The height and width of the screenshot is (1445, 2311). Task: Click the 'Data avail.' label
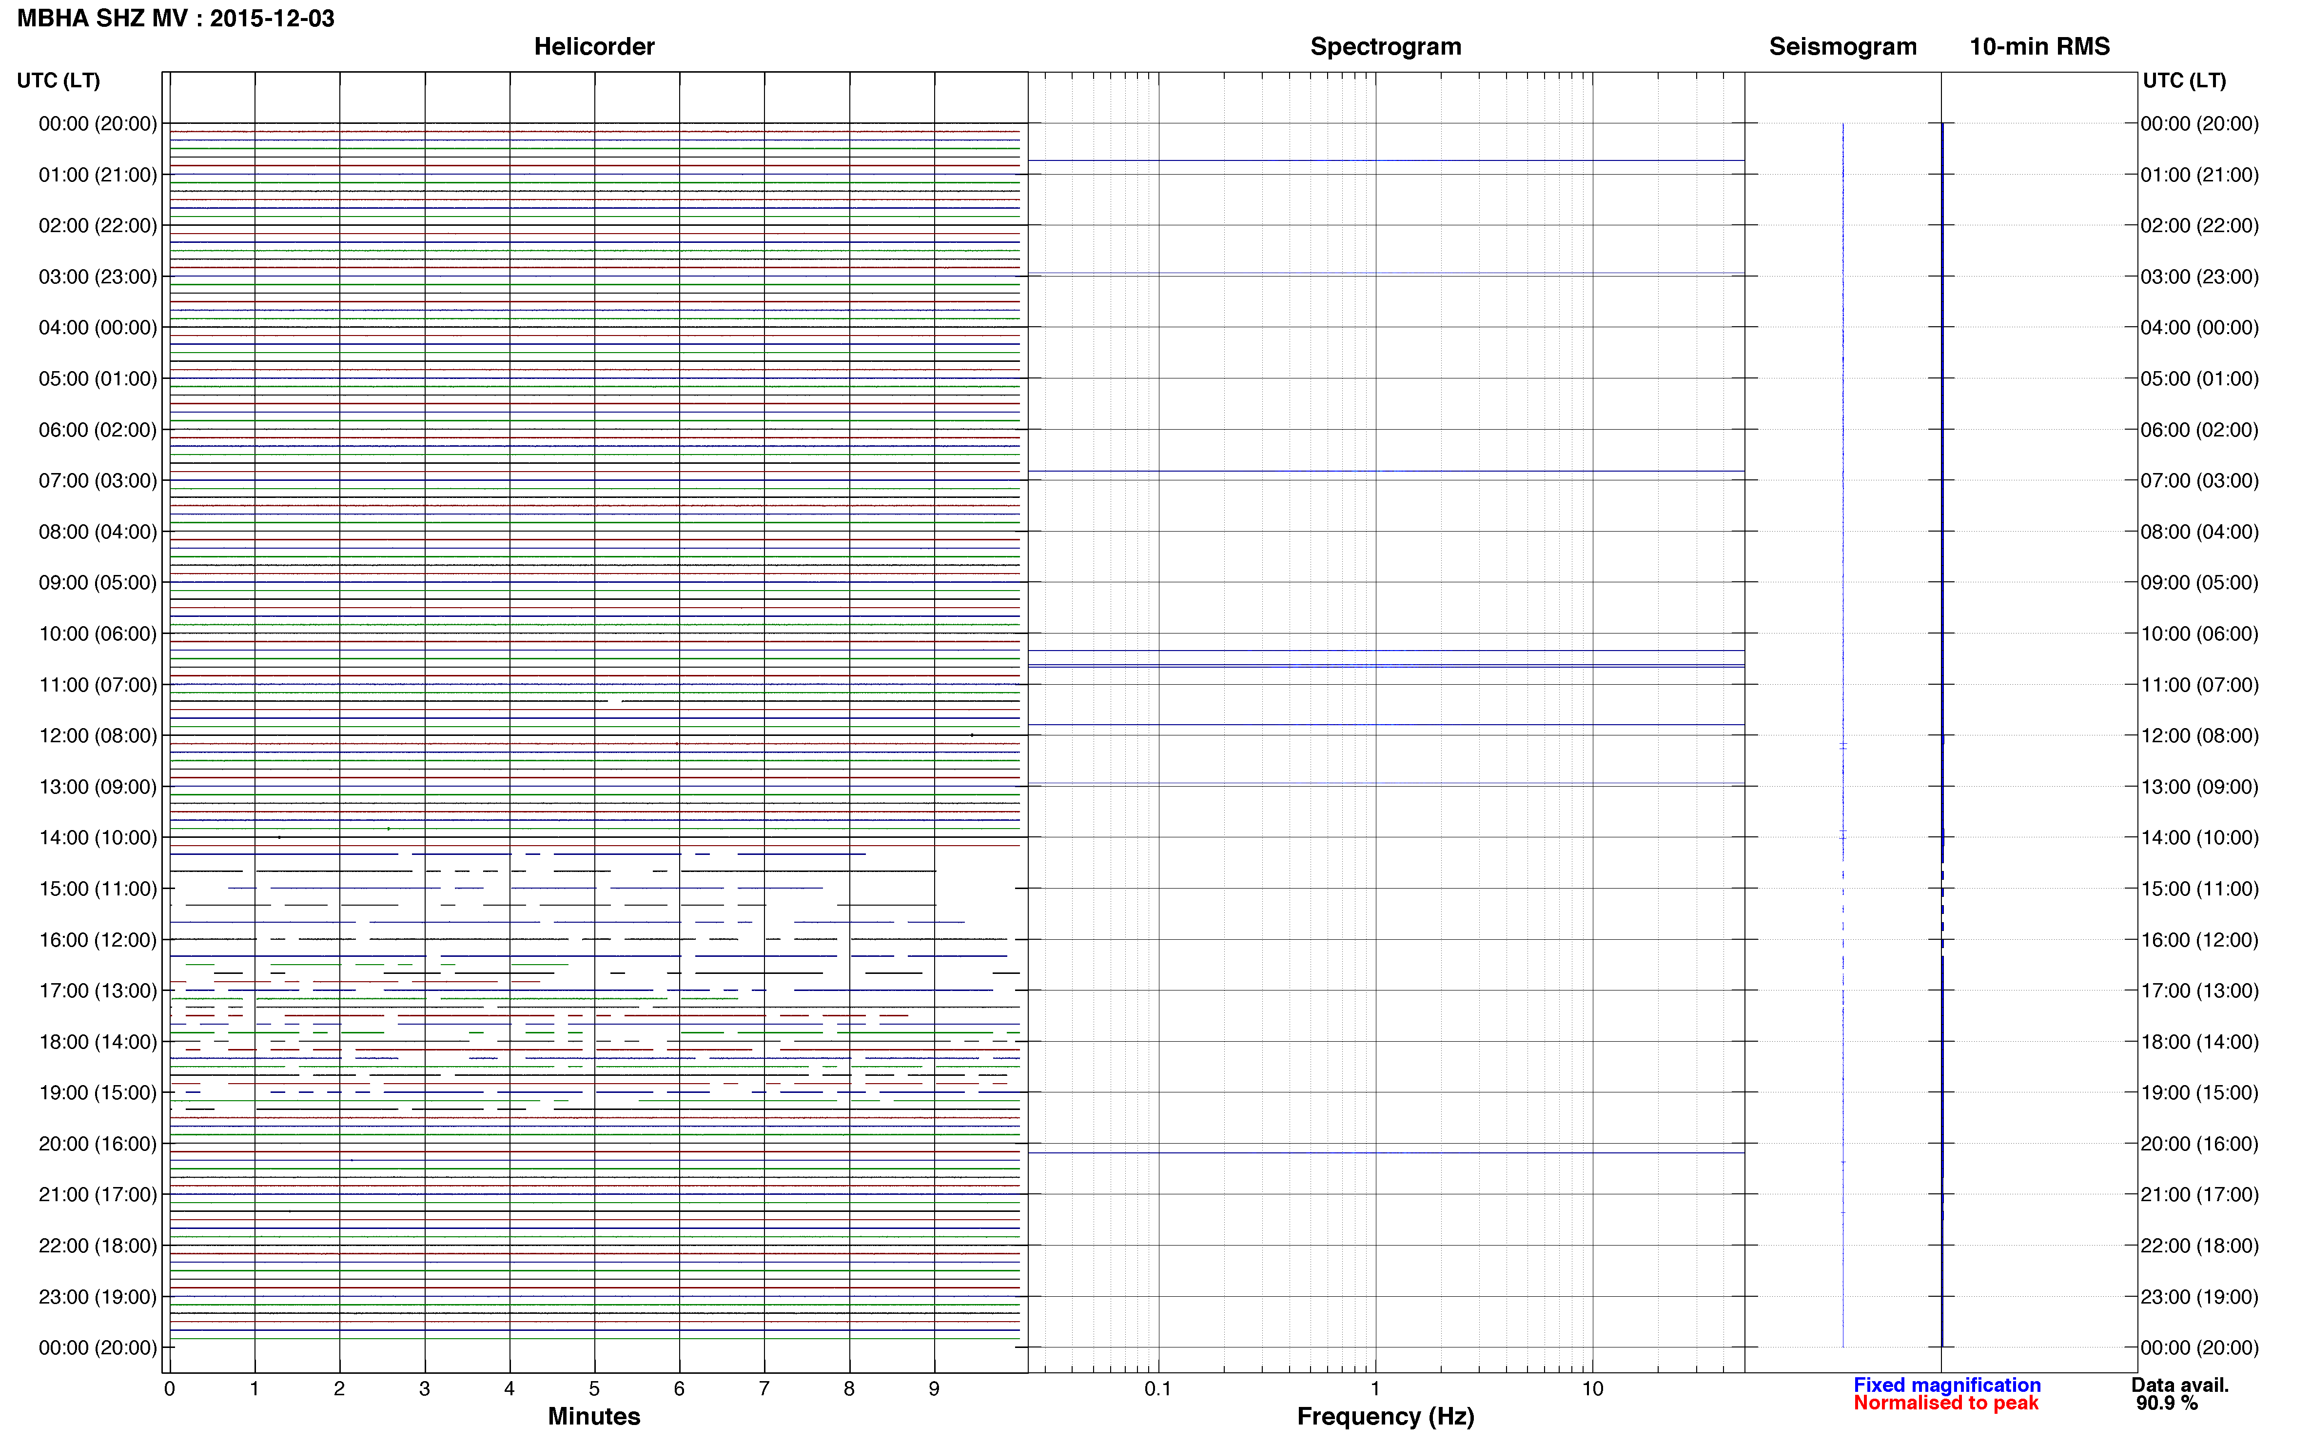tap(2180, 1386)
